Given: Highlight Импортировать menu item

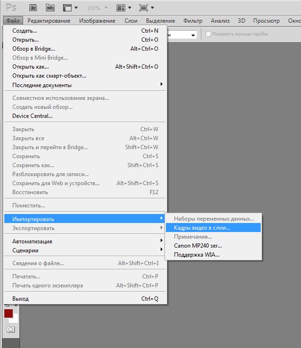Looking at the screenshot, I should [x=85, y=219].
